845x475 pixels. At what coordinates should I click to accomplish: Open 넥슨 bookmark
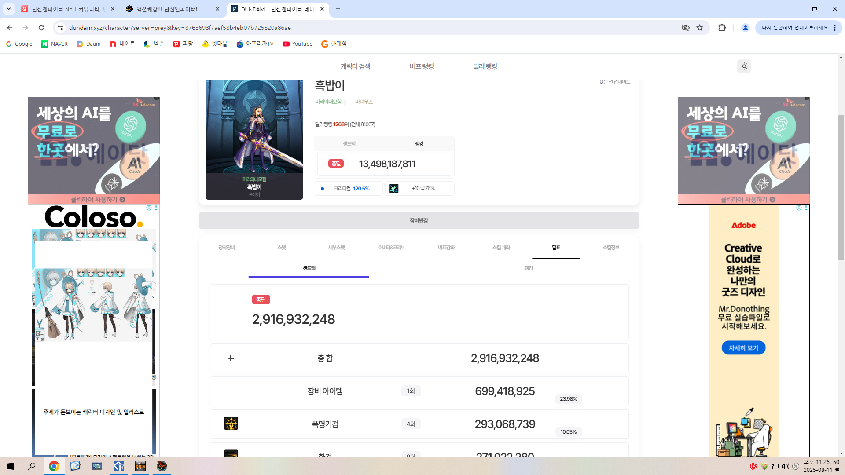(x=154, y=44)
